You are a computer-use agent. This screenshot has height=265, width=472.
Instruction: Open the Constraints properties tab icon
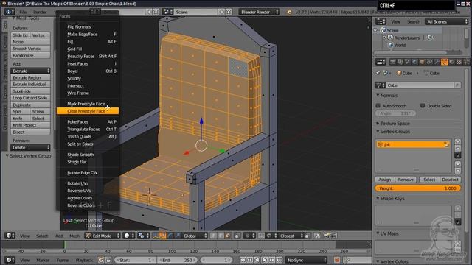(429, 62)
